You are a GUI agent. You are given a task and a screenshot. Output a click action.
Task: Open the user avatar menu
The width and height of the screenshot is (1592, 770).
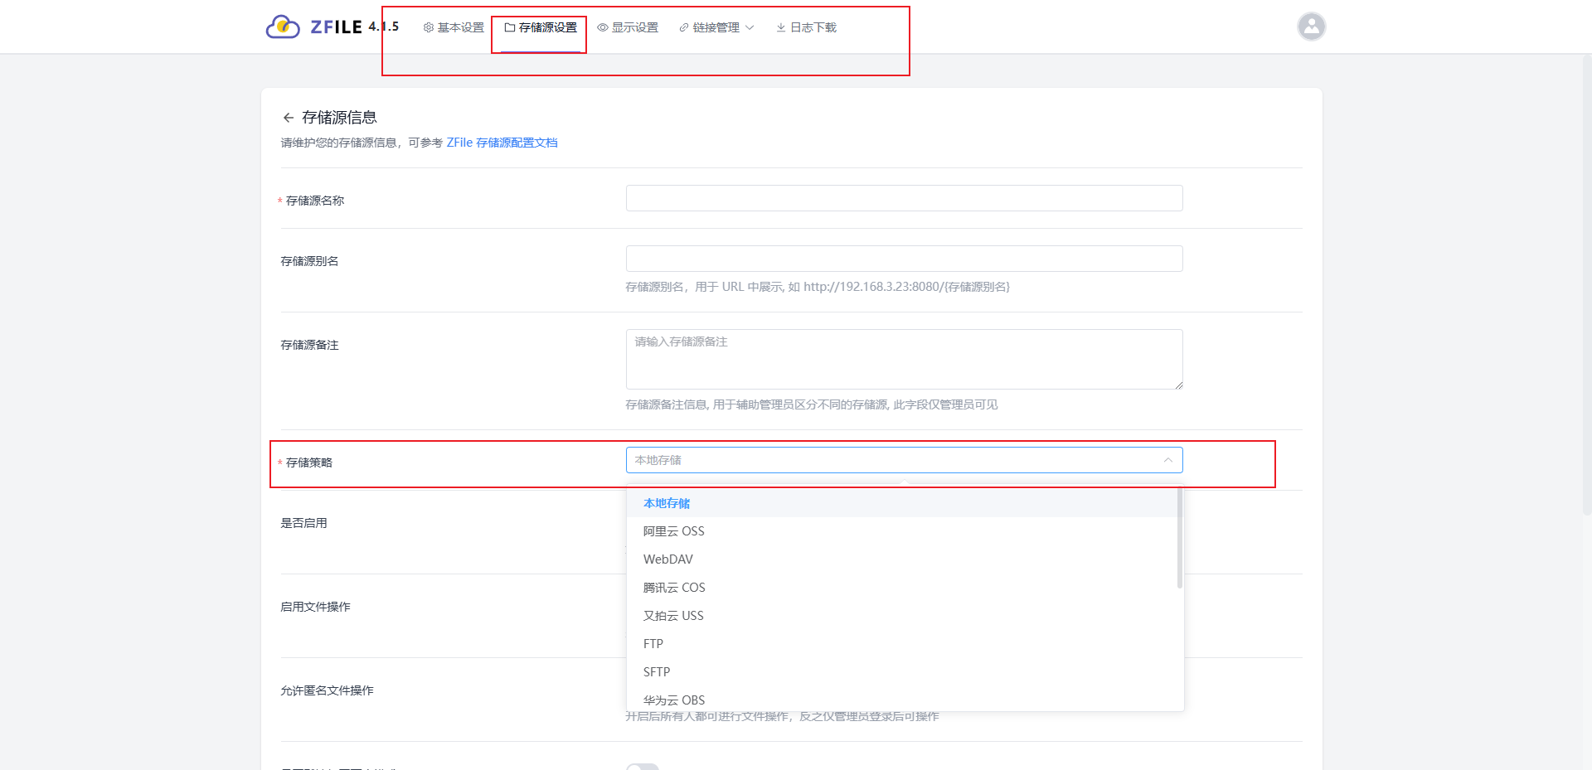[x=1311, y=27]
